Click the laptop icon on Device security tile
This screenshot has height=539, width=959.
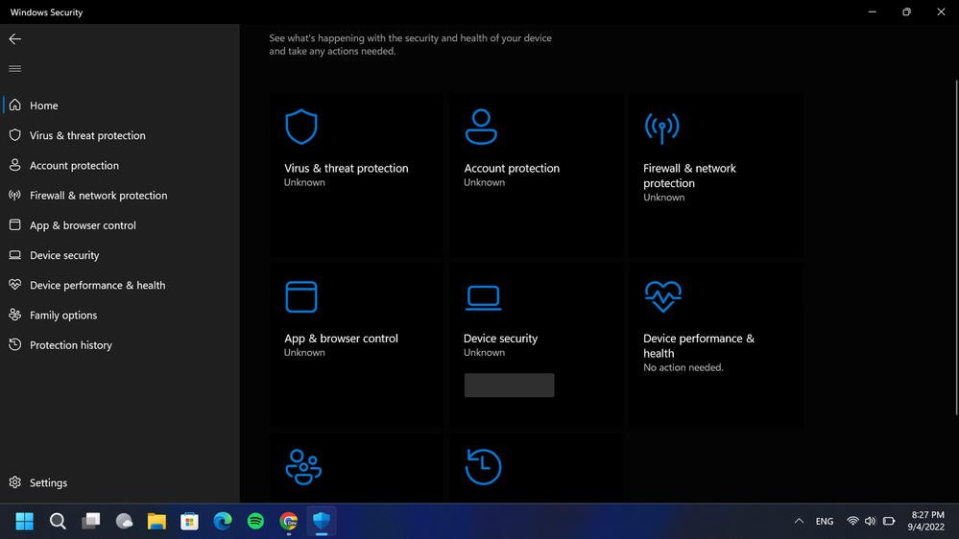(483, 297)
